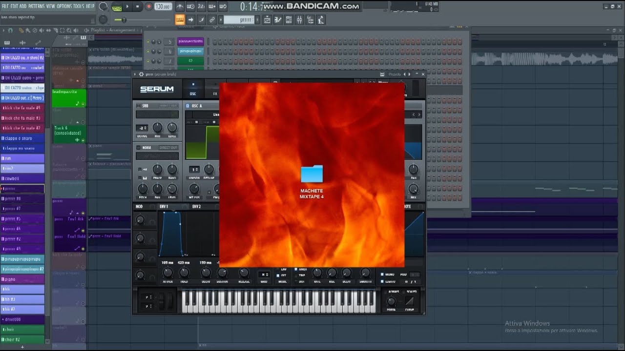Click the 130 tempo field
Image resolution: width=625 pixels, height=351 pixels.
point(163,7)
